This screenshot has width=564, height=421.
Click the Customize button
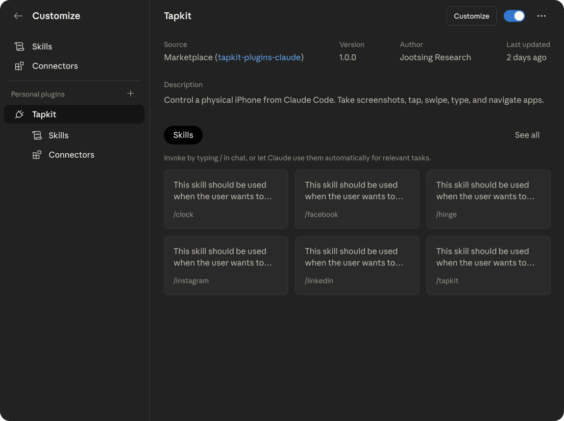point(471,16)
